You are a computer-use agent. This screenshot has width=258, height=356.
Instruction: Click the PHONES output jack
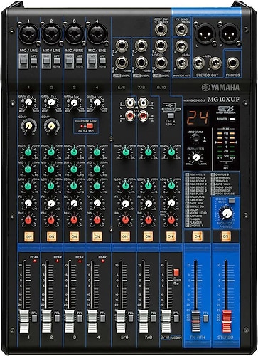click(232, 63)
